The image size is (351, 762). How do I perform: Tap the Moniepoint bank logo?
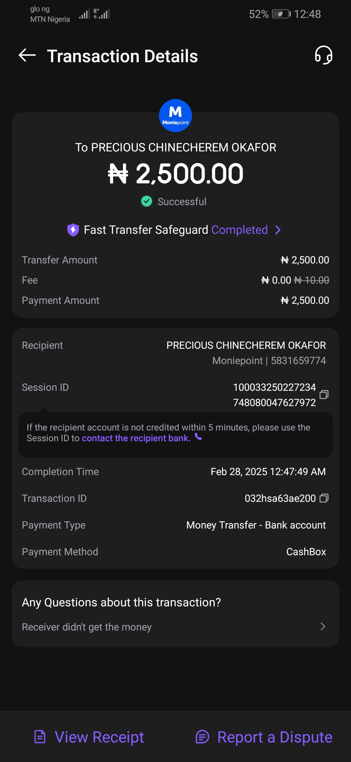tap(175, 116)
